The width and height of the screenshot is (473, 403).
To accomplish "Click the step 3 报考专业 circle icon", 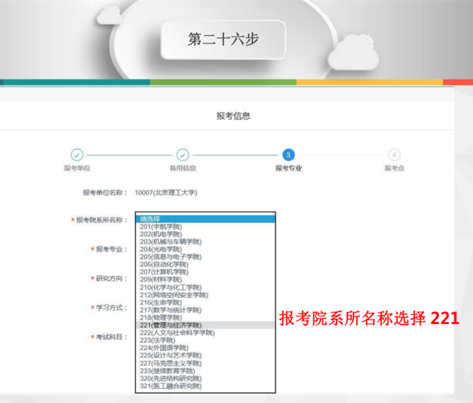I will pos(288,155).
